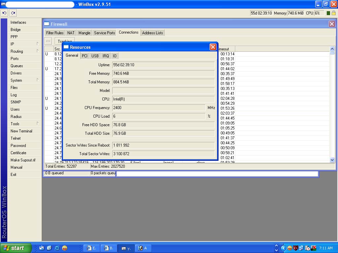Click Total Entries: 52287 status

(66, 166)
